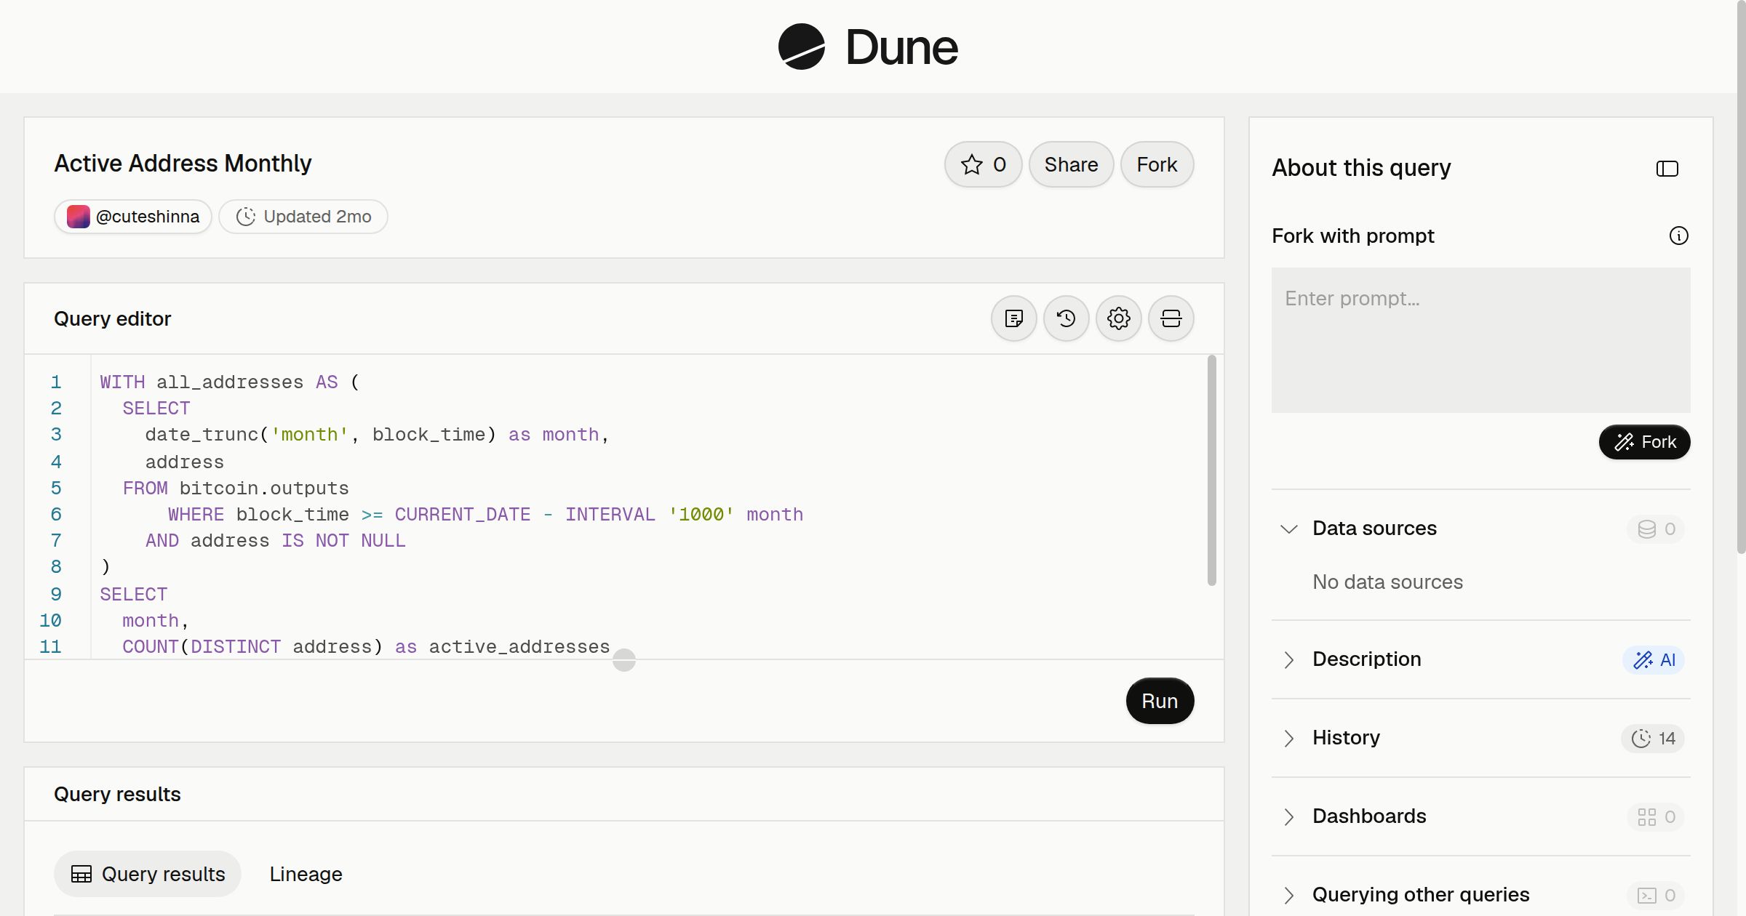Click the Fork button in the query header
Viewport: 1746px width, 916px height.
click(1157, 164)
